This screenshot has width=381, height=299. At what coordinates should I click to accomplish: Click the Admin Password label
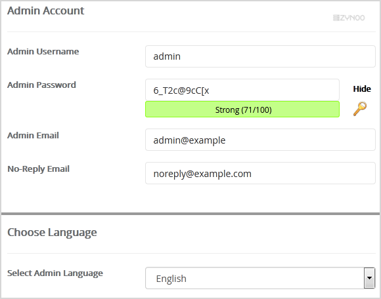[41, 85]
